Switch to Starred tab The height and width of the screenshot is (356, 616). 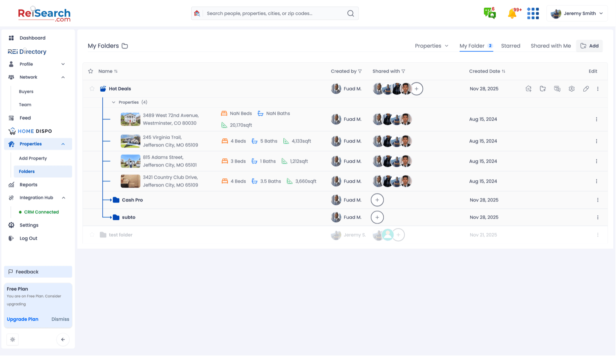coord(511,46)
